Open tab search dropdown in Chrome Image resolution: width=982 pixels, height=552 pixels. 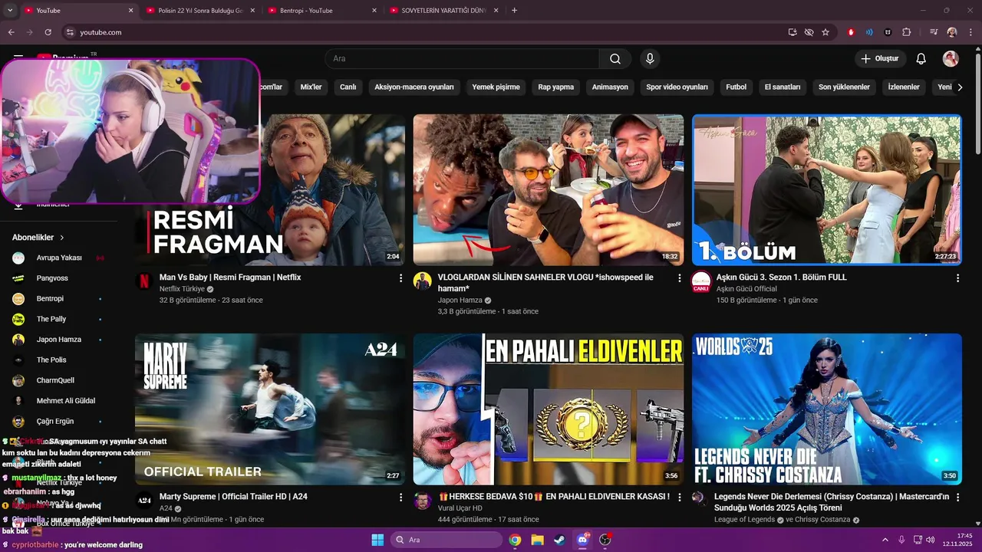coord(10,11)
